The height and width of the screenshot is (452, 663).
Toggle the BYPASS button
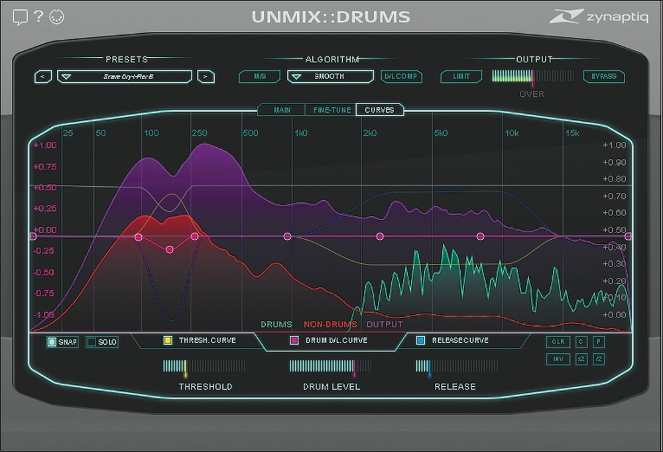coord(604,76)
